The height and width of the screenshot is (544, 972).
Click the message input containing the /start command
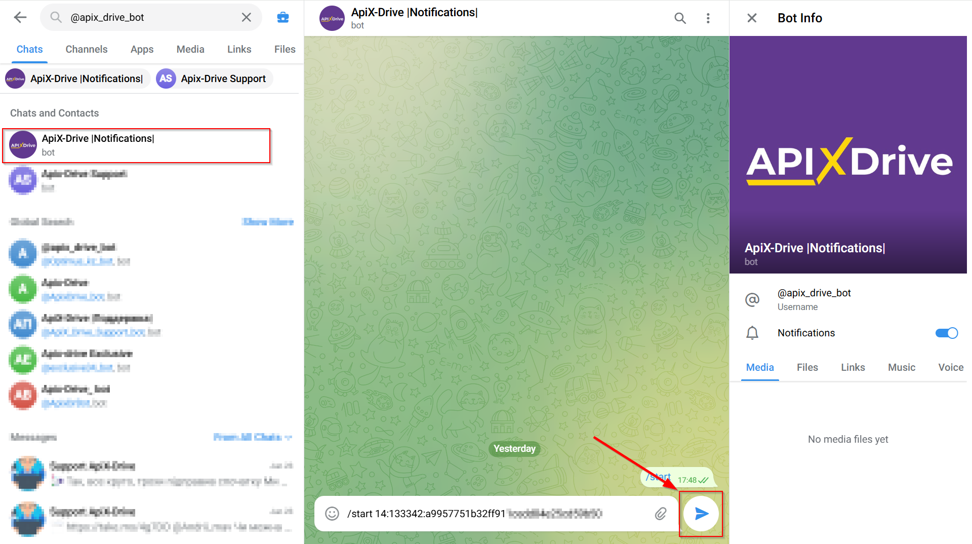[496, 514]
